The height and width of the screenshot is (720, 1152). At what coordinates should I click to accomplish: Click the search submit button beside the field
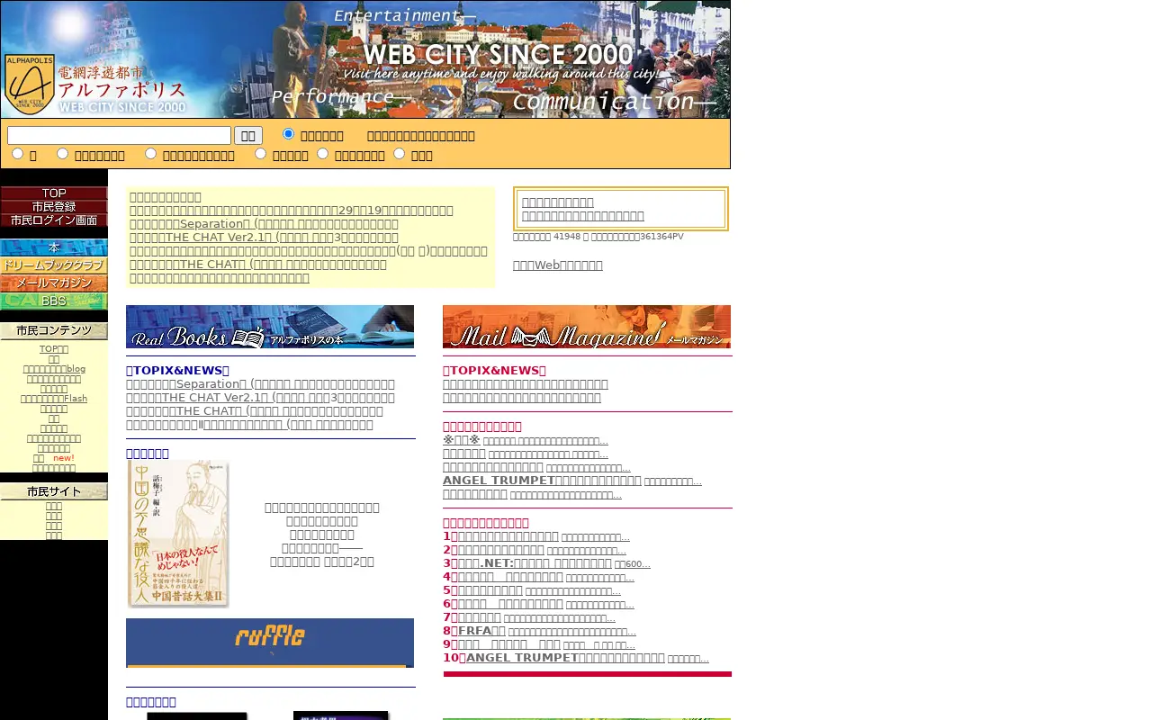248,135
